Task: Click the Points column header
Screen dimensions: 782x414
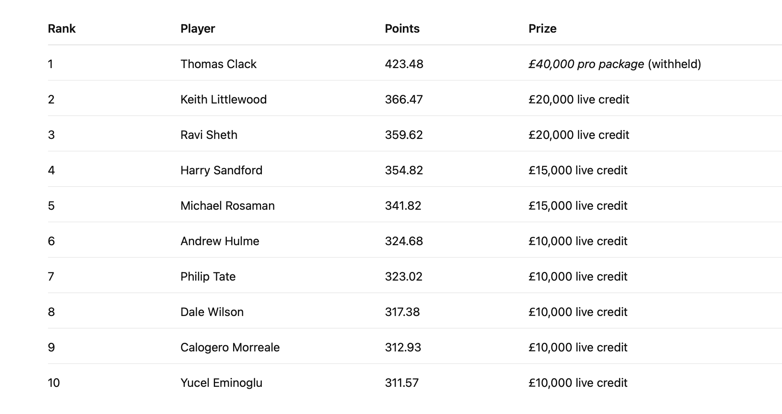Action: tap(402, 29)
